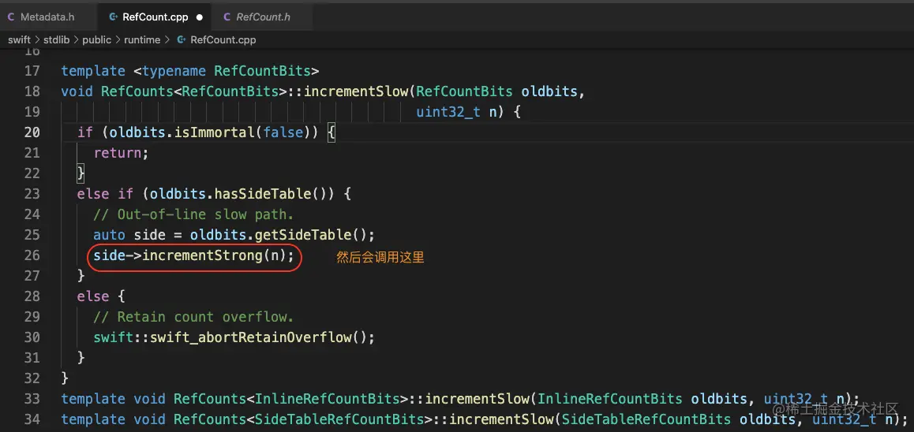
Task: Select the RefCount.cpp tab
Action: point(155,17)
